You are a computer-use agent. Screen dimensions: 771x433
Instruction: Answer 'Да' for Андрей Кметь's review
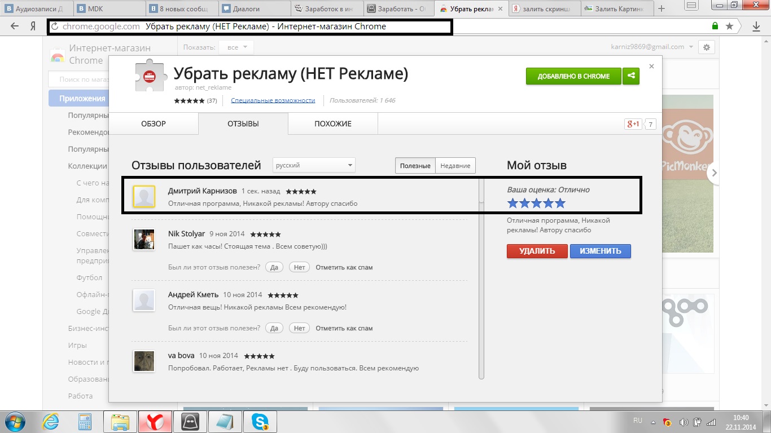[274, 328]
